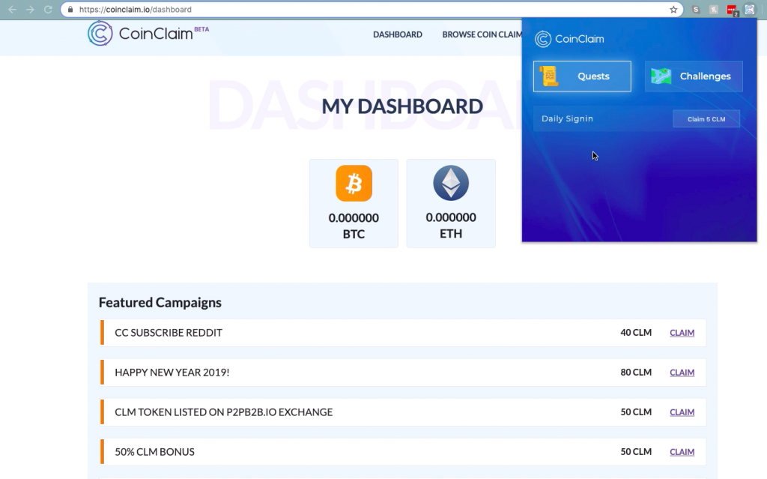Click the Bitcoin icon

click(x=354, y=183)
